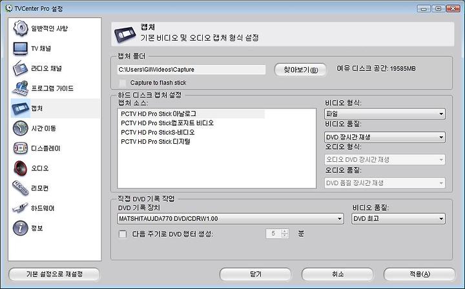Open the 디스플레이 settings label
The image size is (465, 289).
[46, 148]
